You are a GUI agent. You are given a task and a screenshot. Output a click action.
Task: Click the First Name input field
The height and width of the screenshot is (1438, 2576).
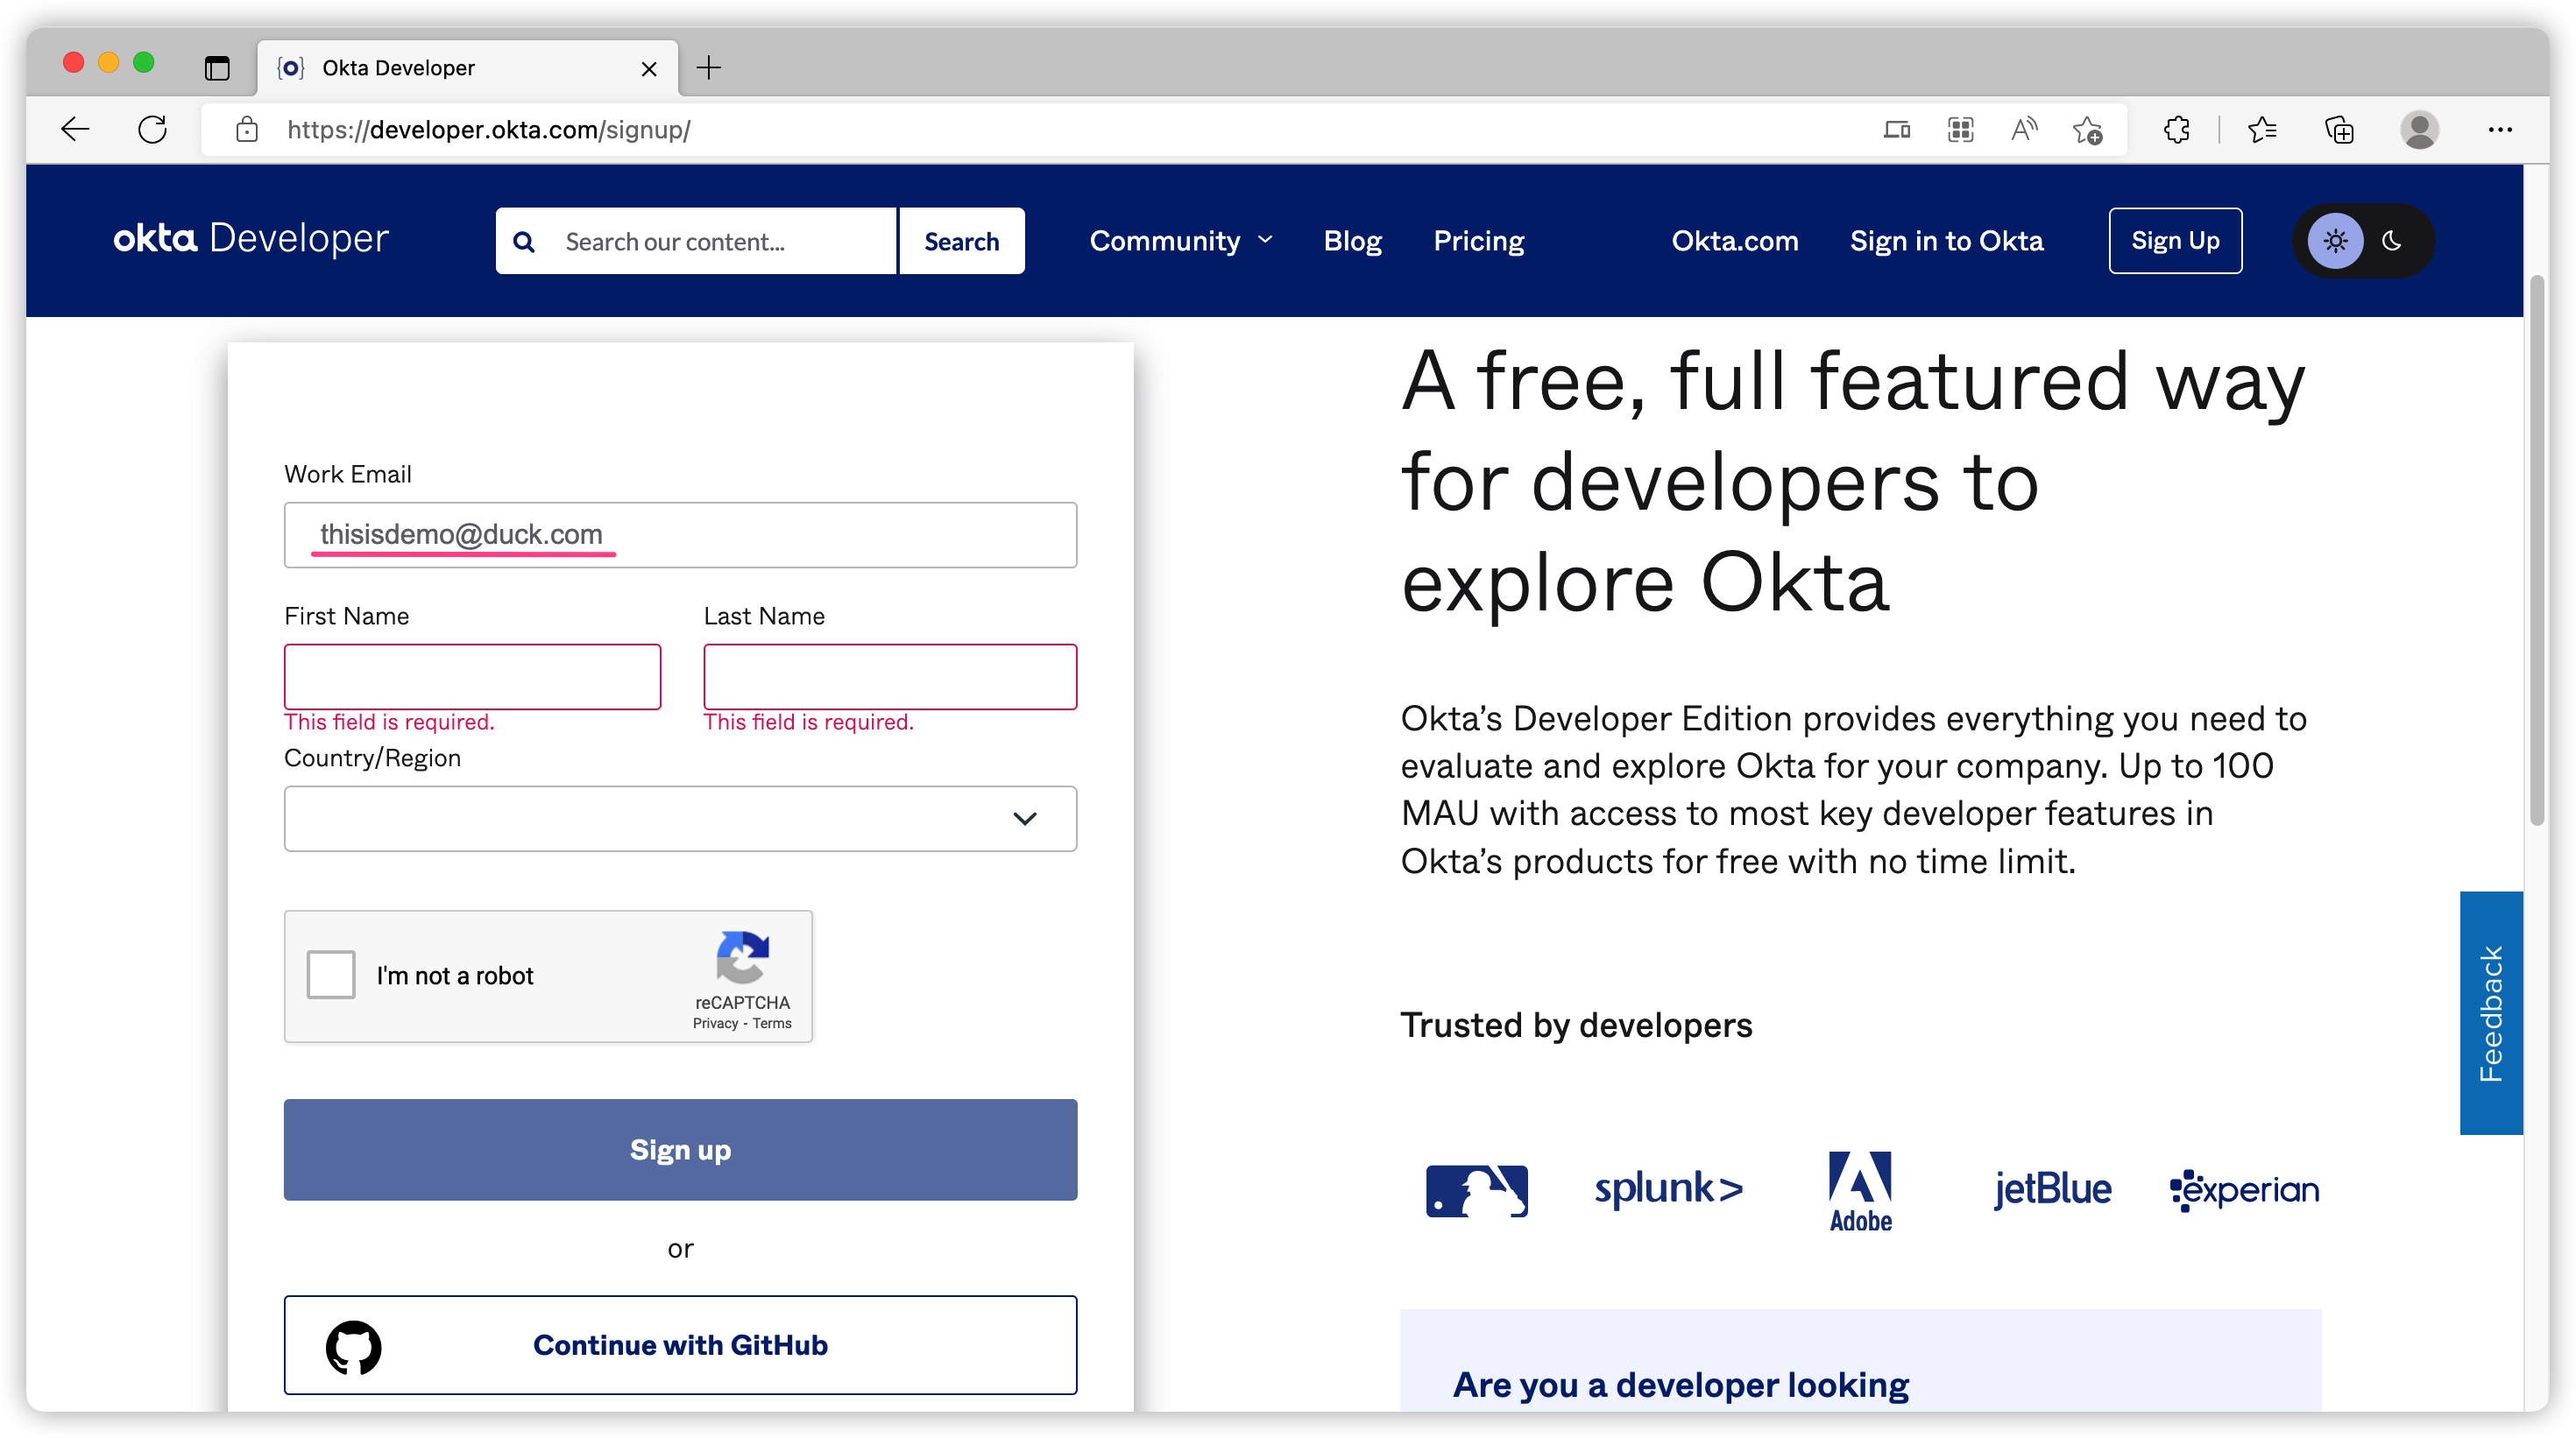pyautogui.click(x=472, y=677)
